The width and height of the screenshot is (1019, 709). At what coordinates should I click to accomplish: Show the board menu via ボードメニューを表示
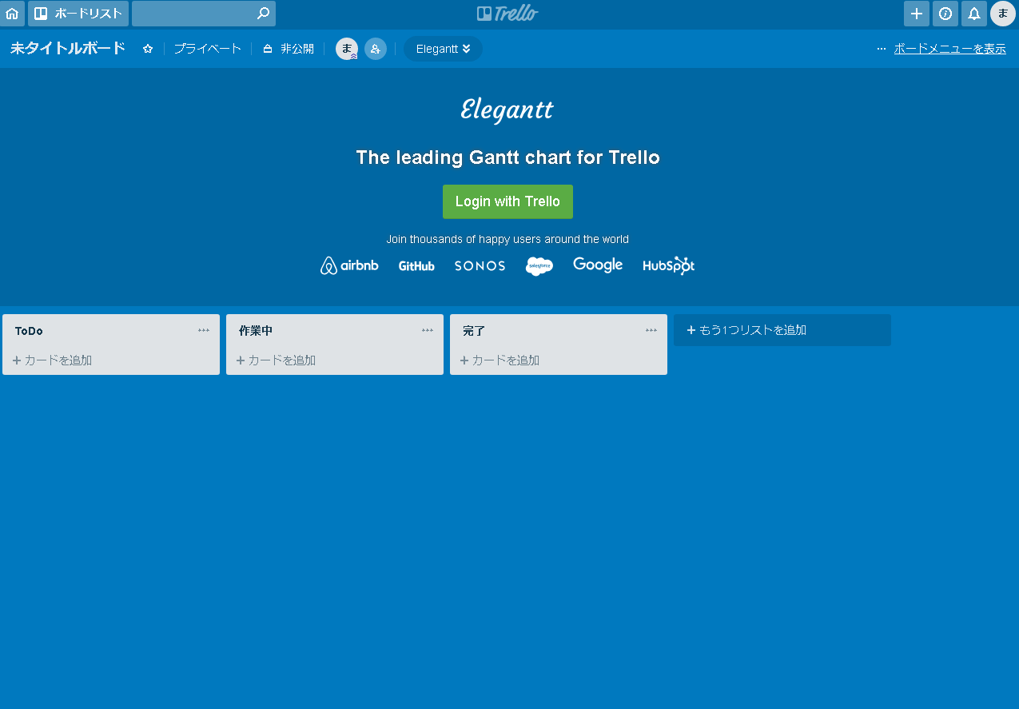(x=949, y=49)
